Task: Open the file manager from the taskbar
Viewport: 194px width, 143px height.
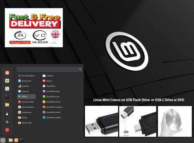Action: click(10, 140)
